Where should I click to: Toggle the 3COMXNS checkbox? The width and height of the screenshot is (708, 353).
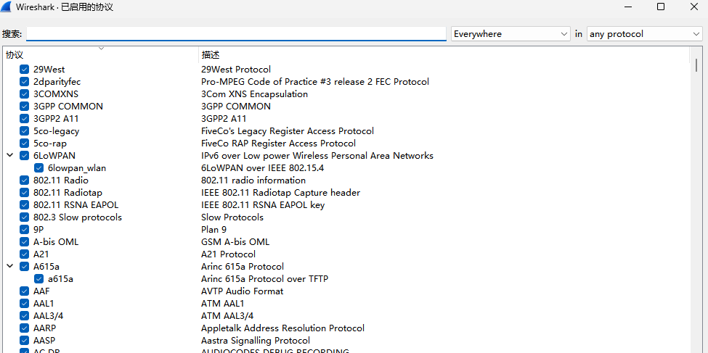point(25,94)
